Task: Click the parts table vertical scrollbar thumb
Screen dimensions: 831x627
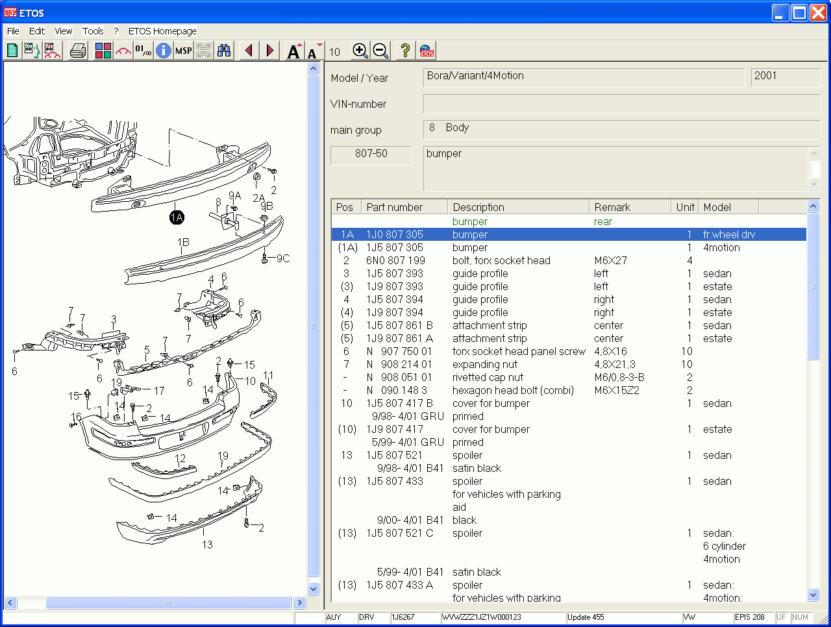Action: pyautogui.click(x=813, y=286)
